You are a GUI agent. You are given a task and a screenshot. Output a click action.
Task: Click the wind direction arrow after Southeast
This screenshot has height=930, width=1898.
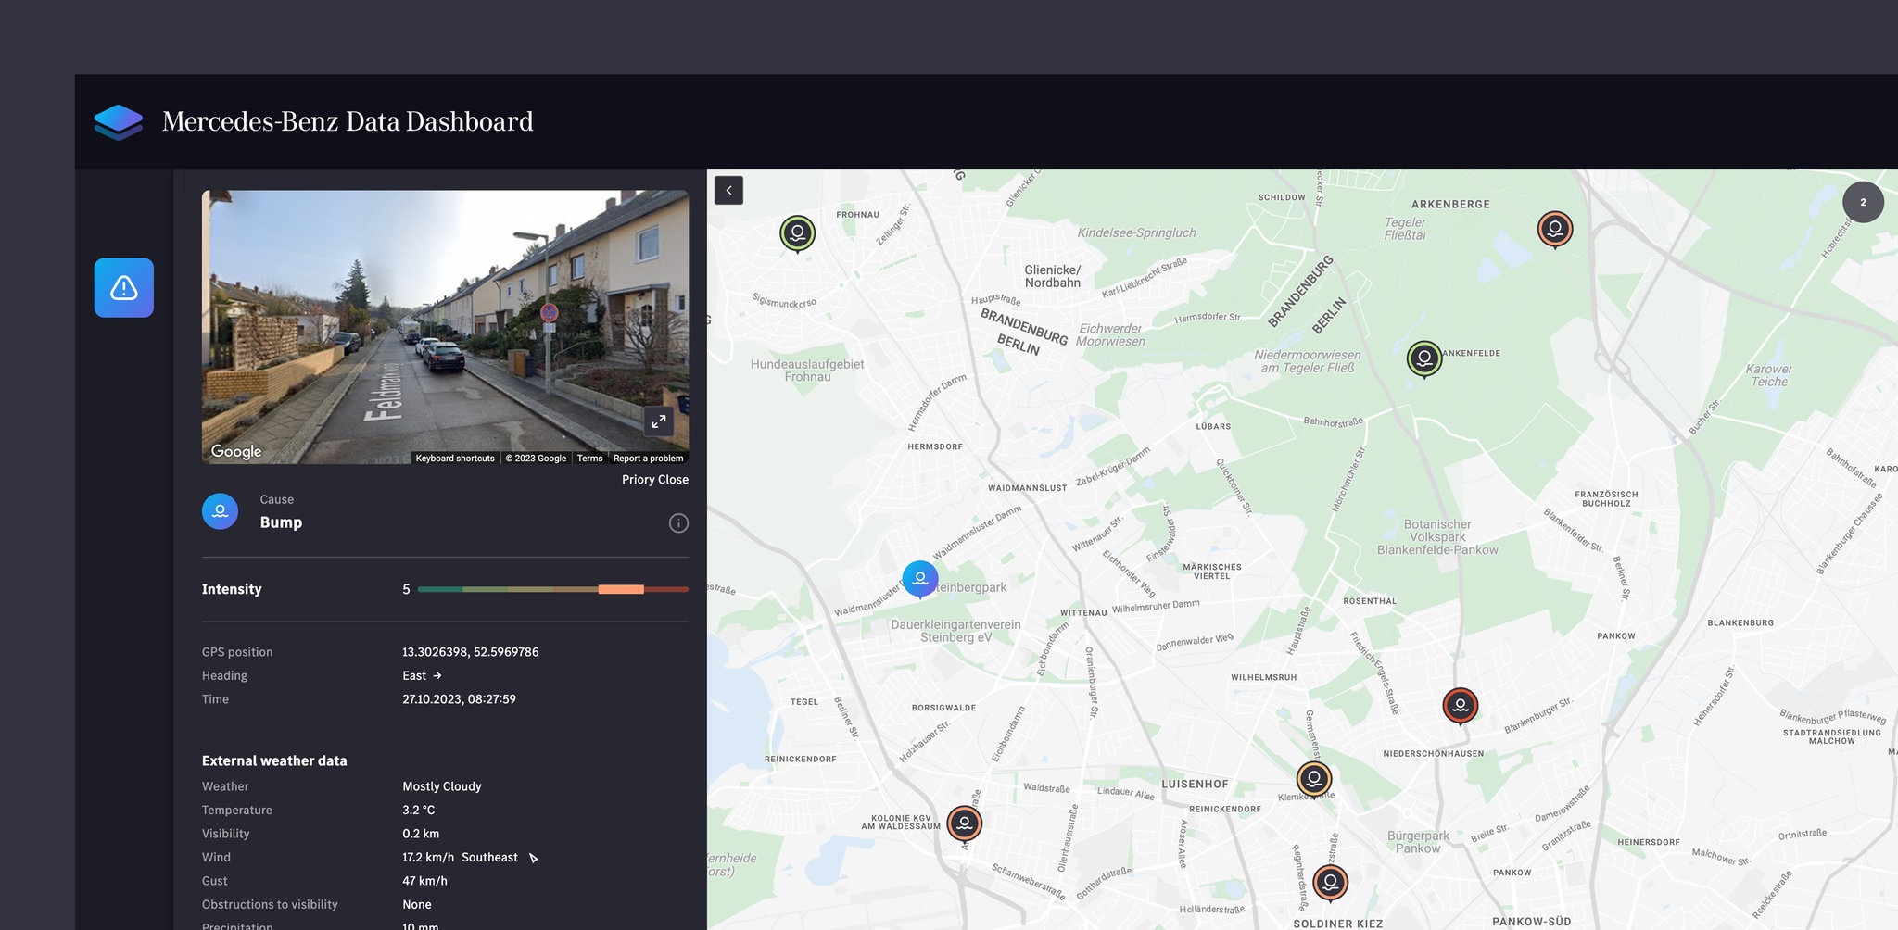pyautogui.click(x=533, y=859)
